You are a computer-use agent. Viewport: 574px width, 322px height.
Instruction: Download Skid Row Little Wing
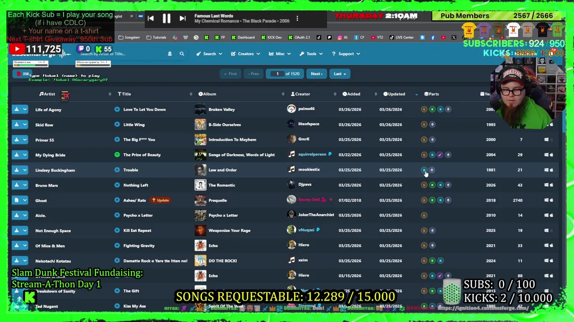coord(16,125)
